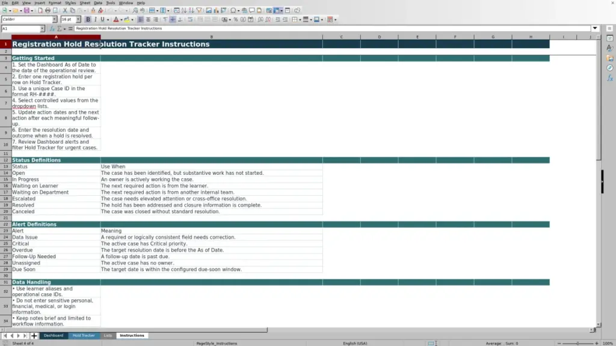Click the Save document icon
The width and height of the screenshot is (616, 346).
tap(26, 11)
